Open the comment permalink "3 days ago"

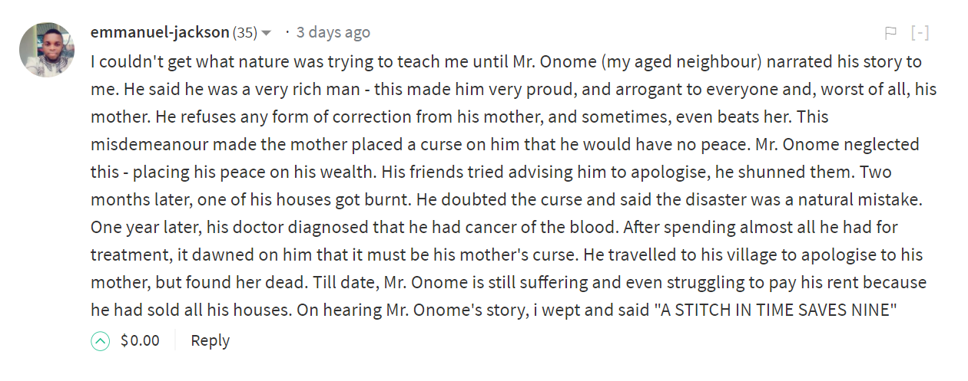pos(333,32)
